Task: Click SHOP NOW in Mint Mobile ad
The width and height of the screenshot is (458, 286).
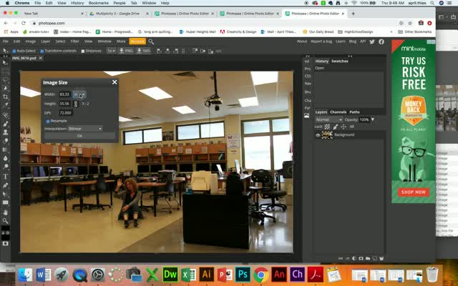Action: point(414,192)
